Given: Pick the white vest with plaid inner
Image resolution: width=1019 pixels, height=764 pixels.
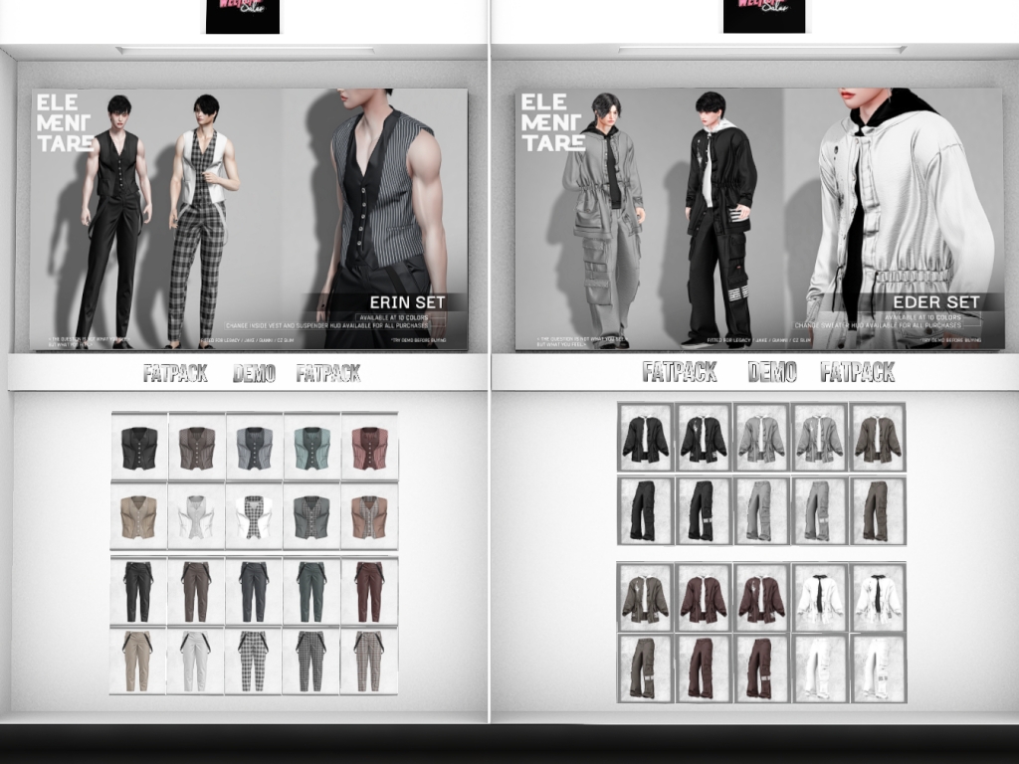Looking at the screenshot, I should pos(254,517).
